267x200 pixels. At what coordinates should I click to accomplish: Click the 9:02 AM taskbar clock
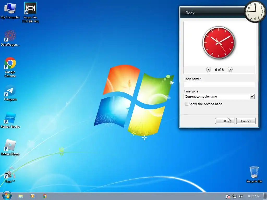(x=253, y=196)
